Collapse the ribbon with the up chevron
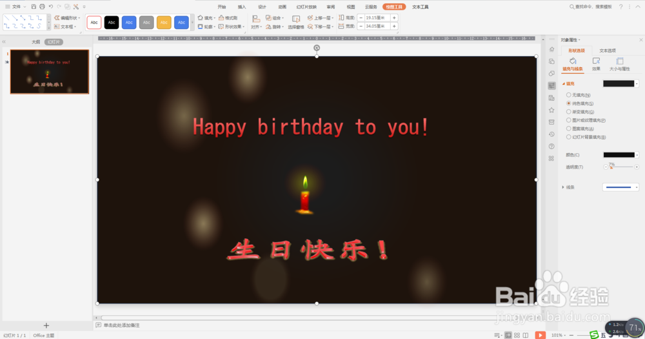 (x=638, y=6)
